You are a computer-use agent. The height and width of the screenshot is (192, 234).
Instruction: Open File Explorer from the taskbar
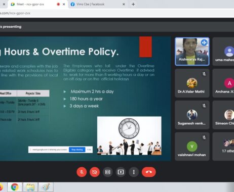30,187
